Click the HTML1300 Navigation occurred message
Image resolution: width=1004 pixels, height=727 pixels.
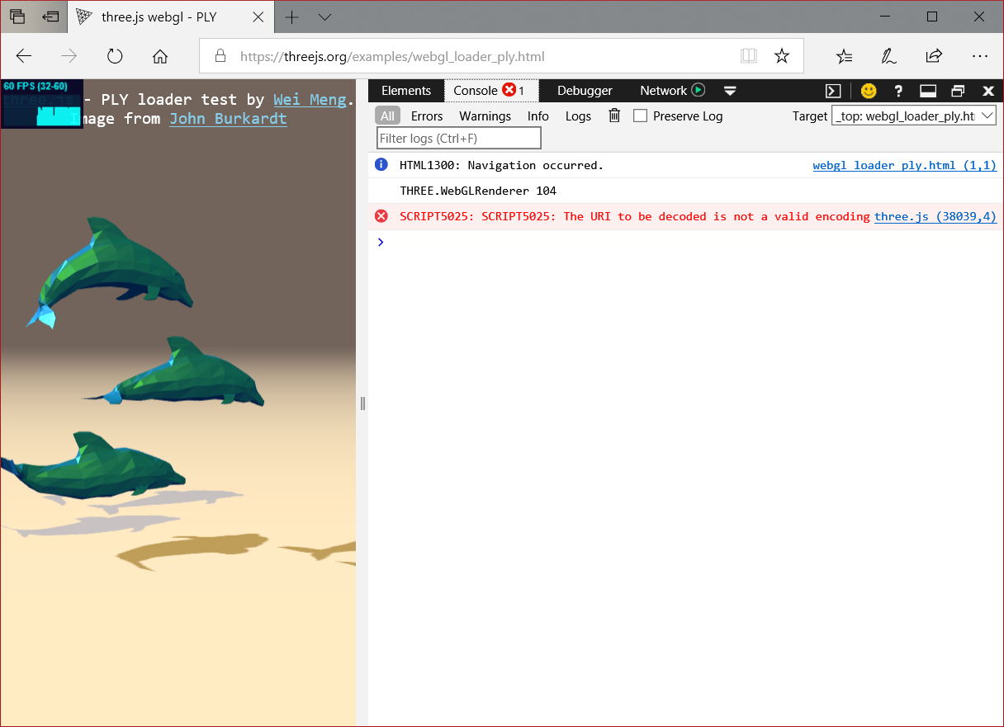coord(502,165)
